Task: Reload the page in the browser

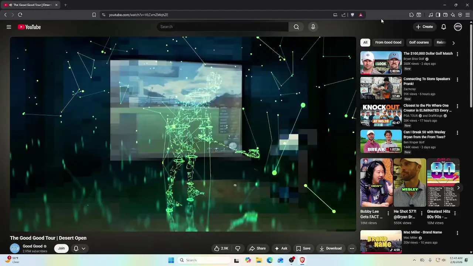Action: click(x=20, y=15)
